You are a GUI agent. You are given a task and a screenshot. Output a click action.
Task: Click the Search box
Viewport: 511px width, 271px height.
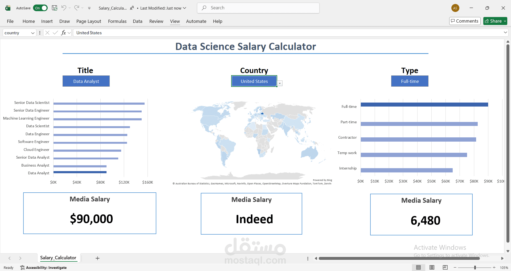258,8
